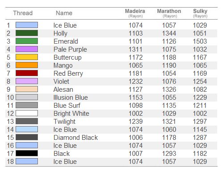Viewport: 223px width, 171px height.
Task: Select the Red Berry dark red swatch
Action: pyautogui.click(x=27, y=73)
